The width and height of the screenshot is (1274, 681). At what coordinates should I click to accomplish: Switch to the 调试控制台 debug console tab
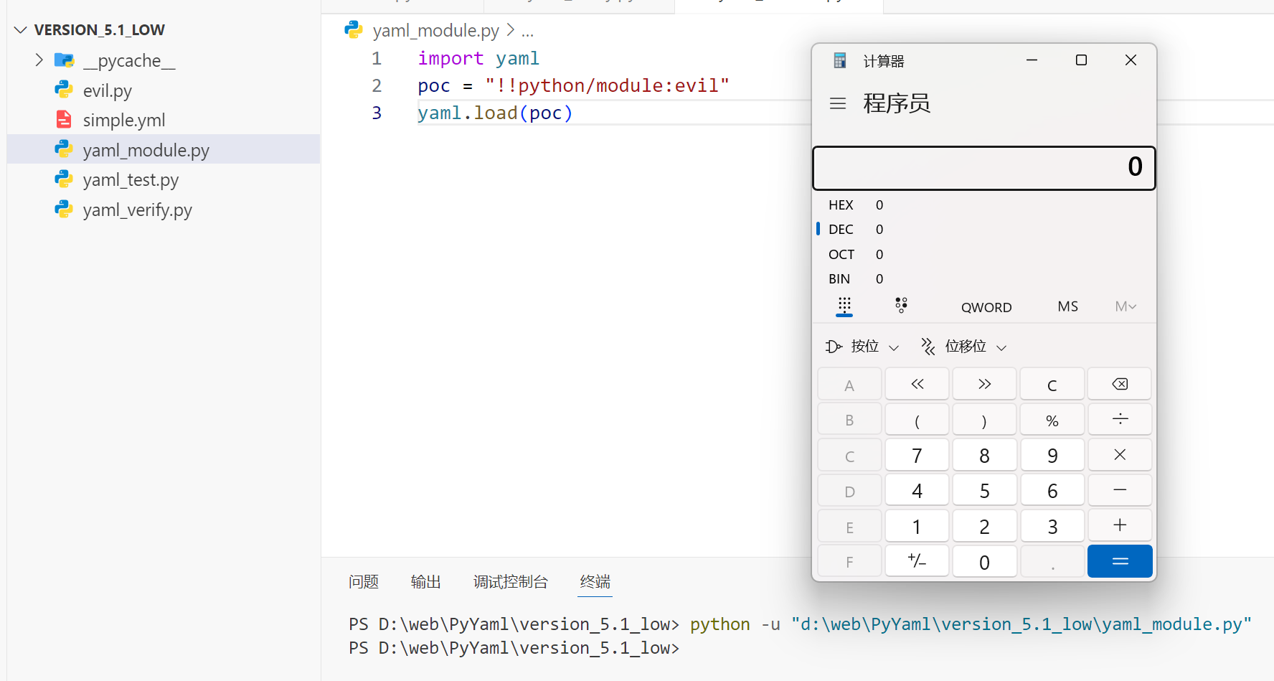coord(511,581)
